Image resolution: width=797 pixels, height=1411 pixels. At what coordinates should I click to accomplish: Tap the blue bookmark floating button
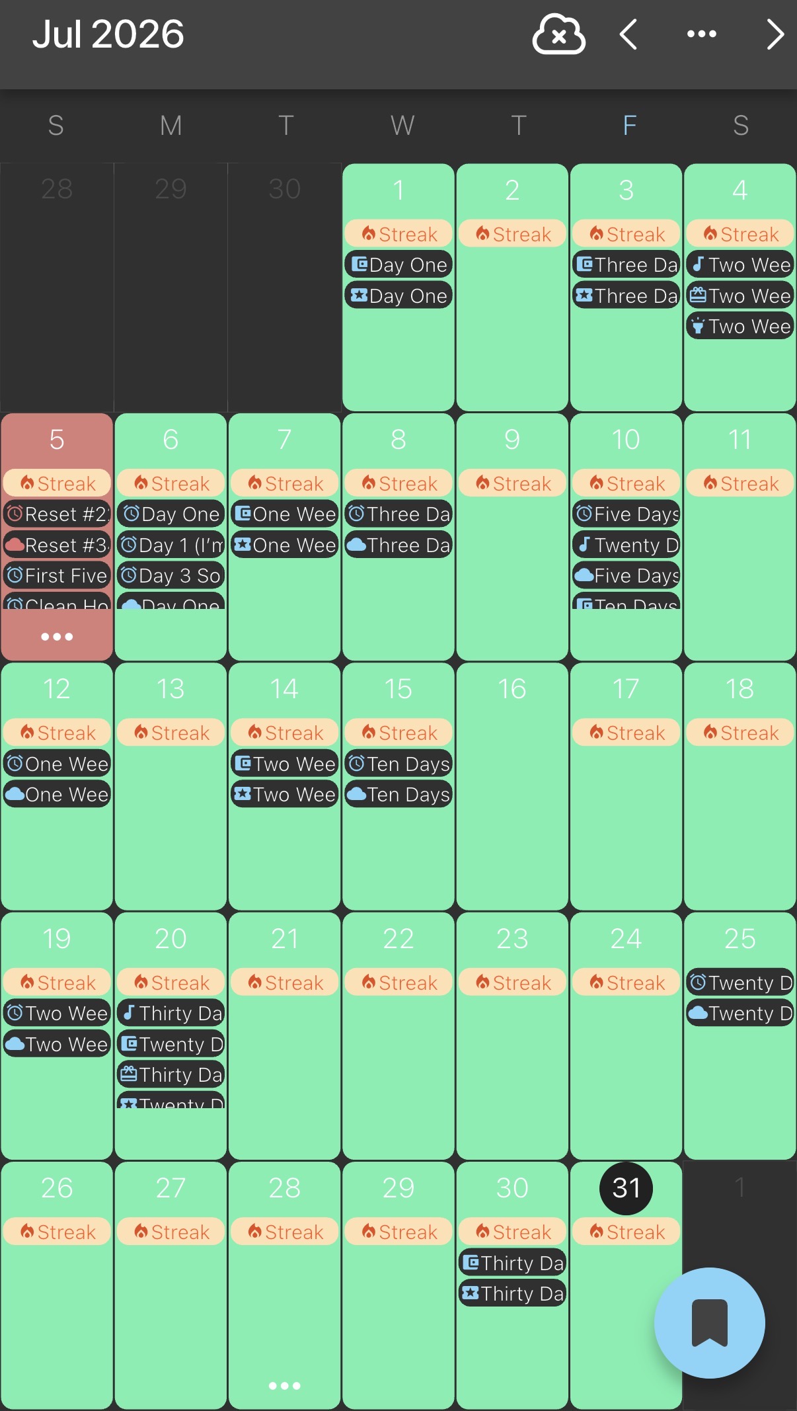click(x=709, y=1322)
